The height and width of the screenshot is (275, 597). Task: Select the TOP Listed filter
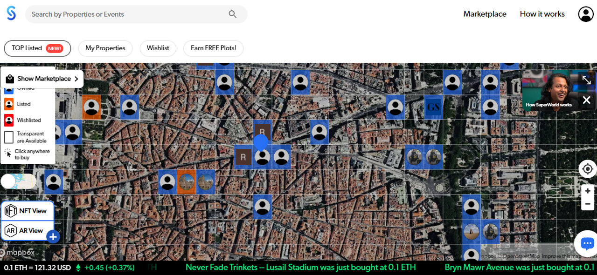(x=37, y=48)
